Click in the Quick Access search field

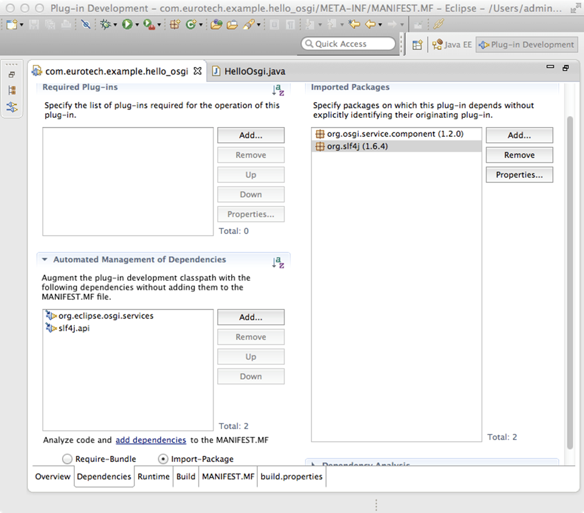pyautogui.click(x=348, y=44)
